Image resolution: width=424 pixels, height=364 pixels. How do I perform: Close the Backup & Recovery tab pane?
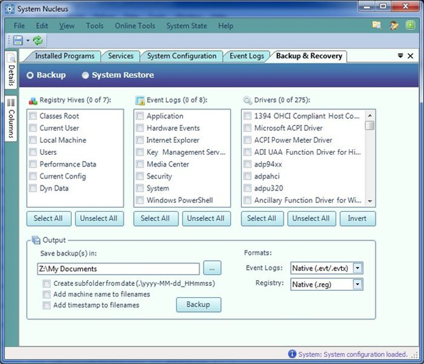coord(411,56)
